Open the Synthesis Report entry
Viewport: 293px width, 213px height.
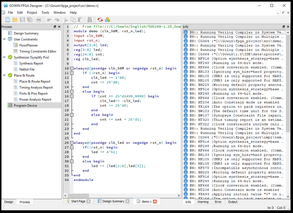point(31,63)
